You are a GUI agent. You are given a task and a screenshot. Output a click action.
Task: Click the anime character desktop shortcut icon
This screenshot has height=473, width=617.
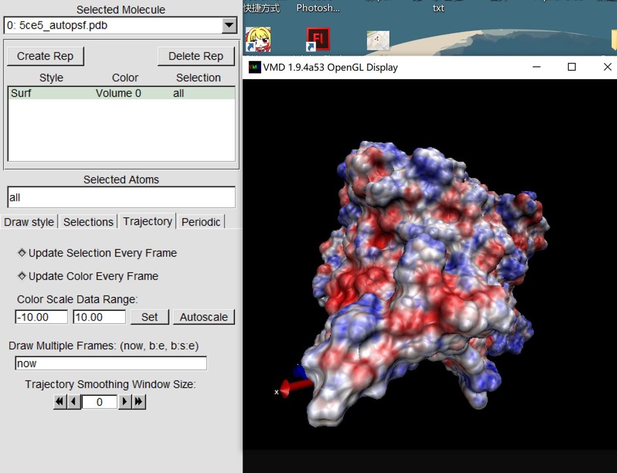[x=258, y=39]
